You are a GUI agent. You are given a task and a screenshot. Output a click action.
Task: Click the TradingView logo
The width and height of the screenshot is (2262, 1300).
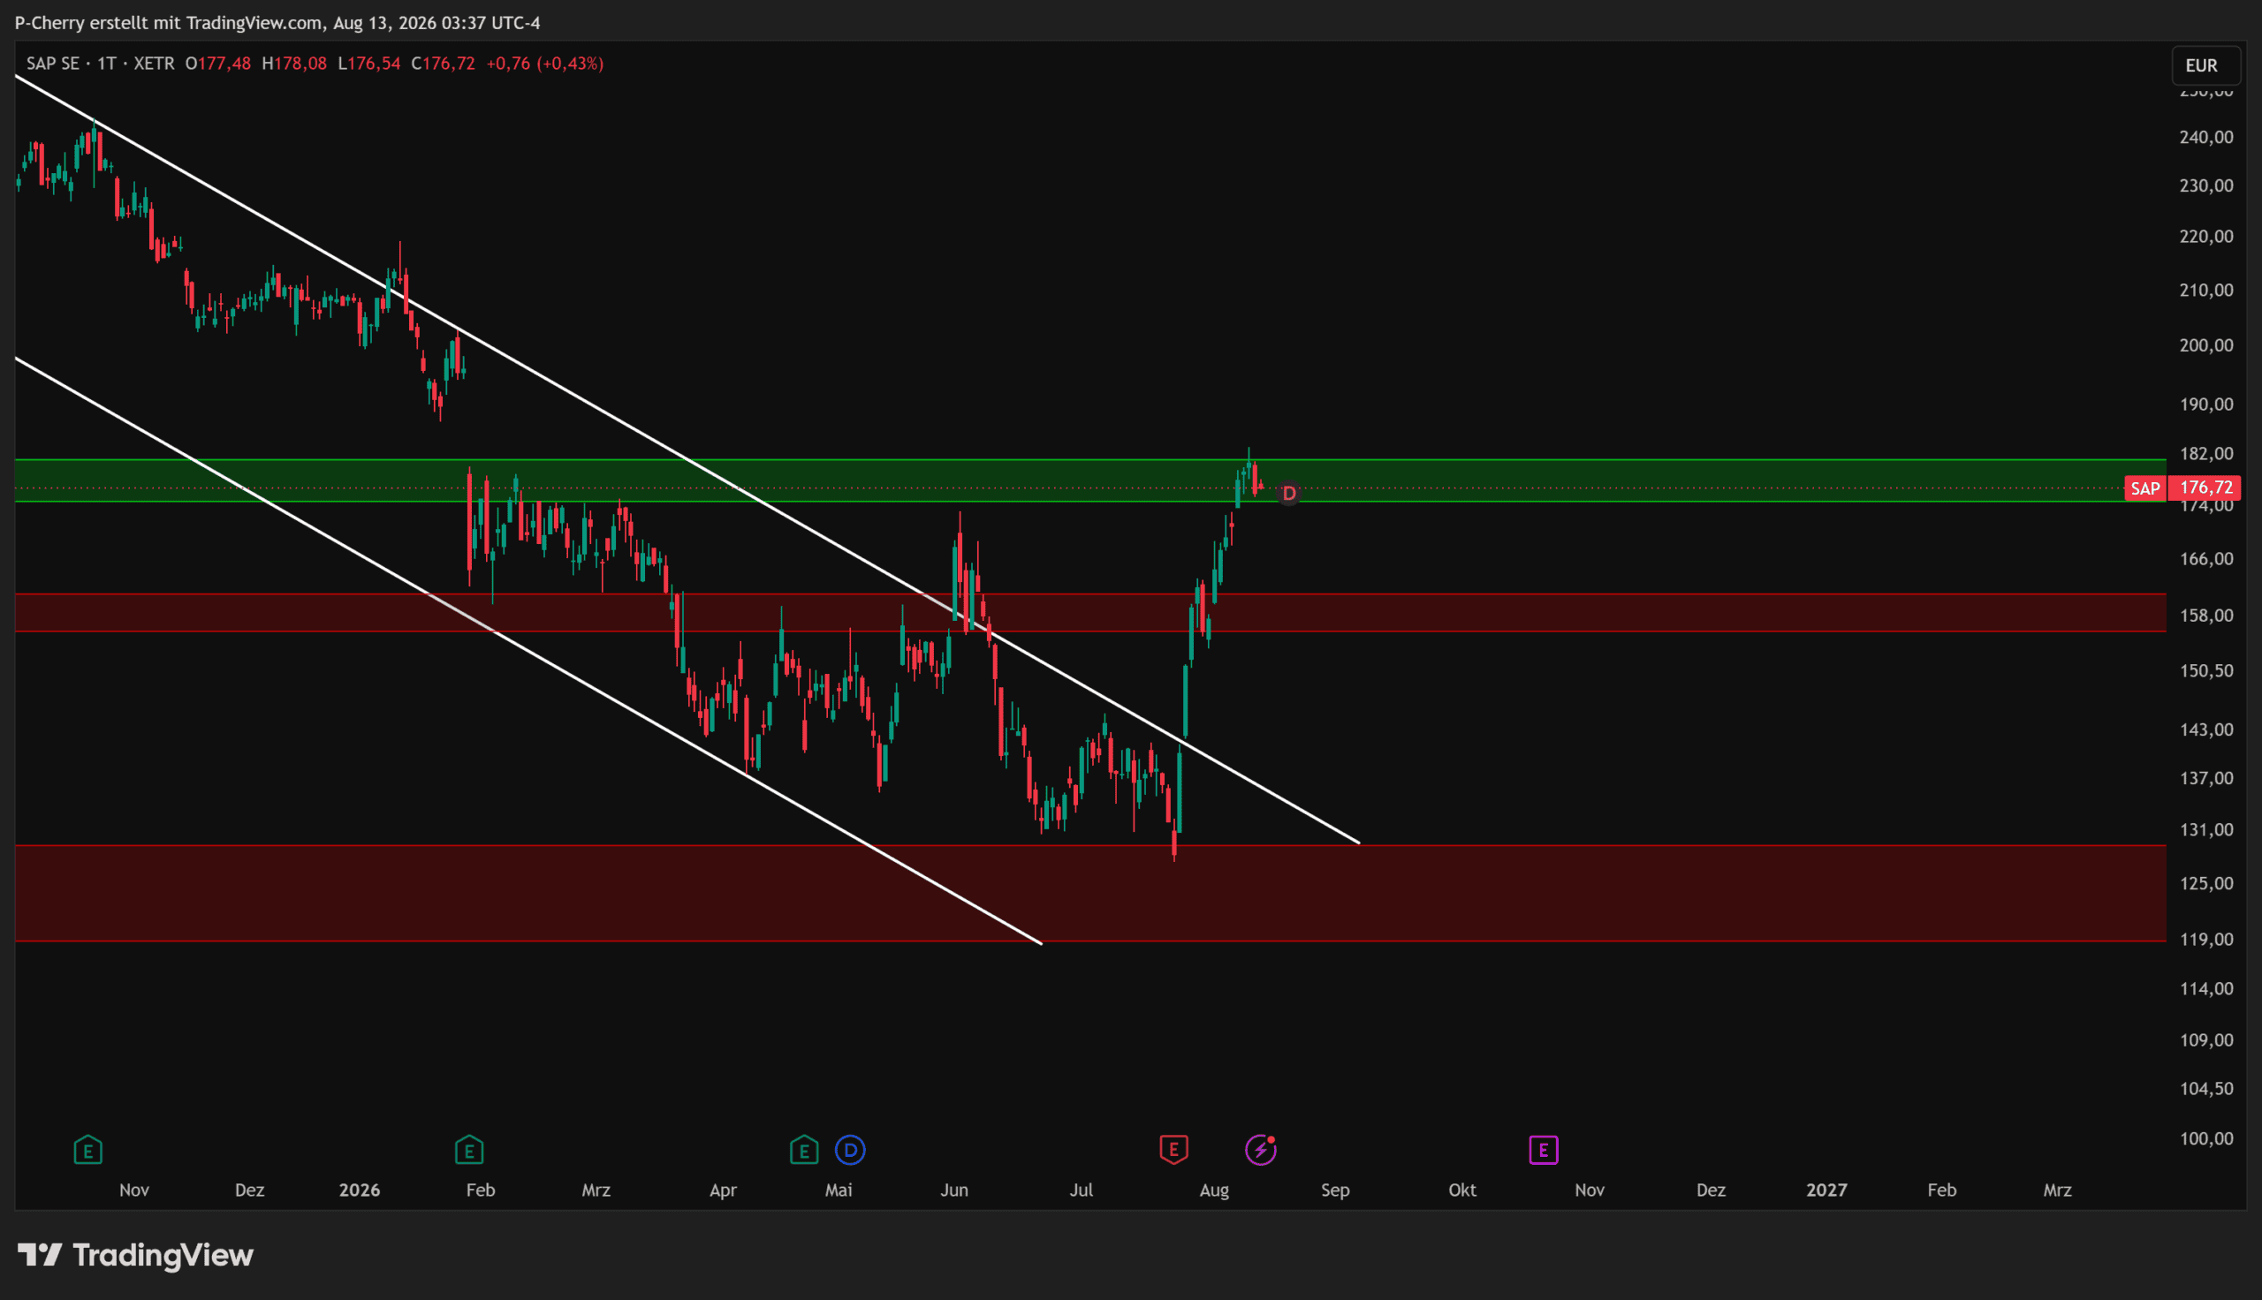coord(136,1255)
